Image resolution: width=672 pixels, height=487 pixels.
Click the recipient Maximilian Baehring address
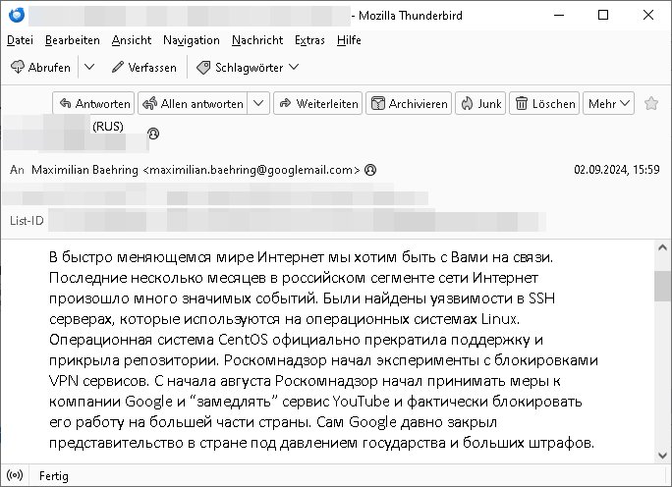click(196, 170)
